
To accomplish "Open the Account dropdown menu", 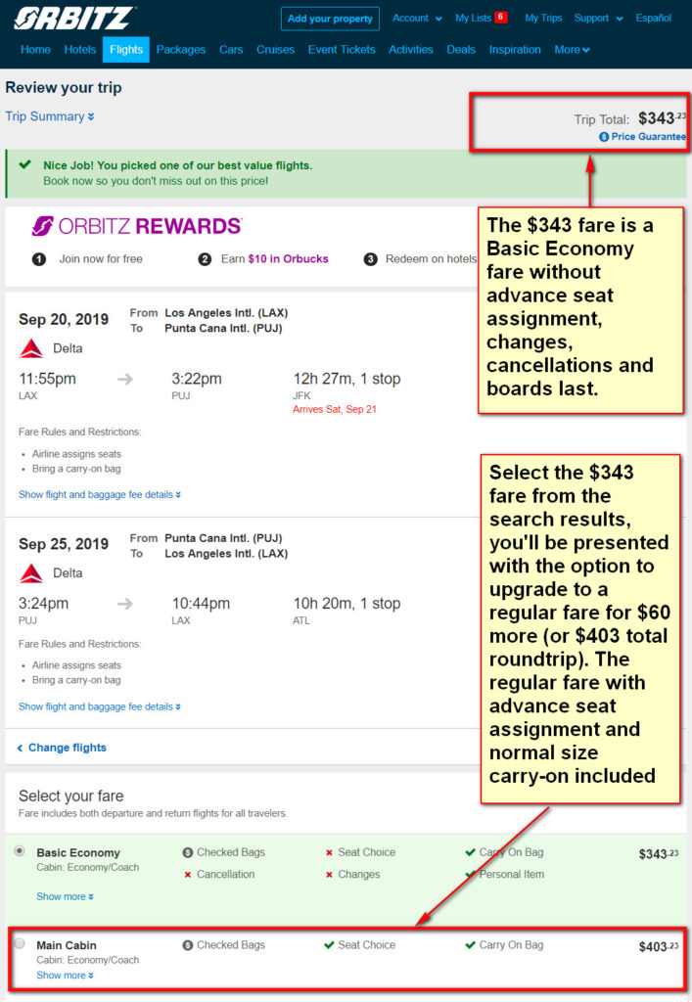I will pyautogui.click(x=417, y=18).
